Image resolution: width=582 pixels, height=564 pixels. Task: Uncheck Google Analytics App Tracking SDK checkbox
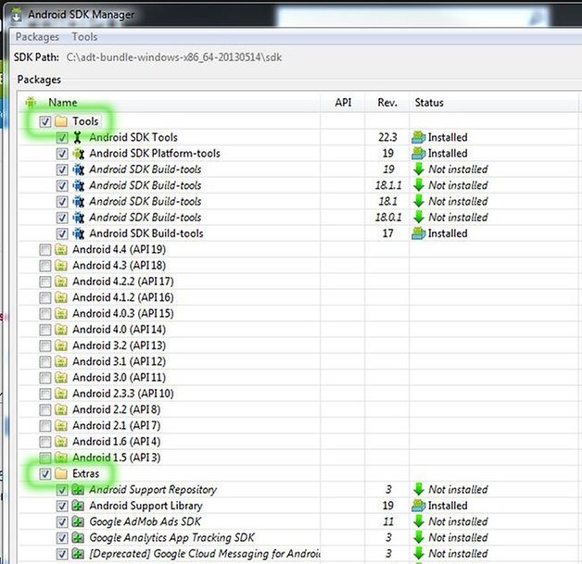coord(62,538)
